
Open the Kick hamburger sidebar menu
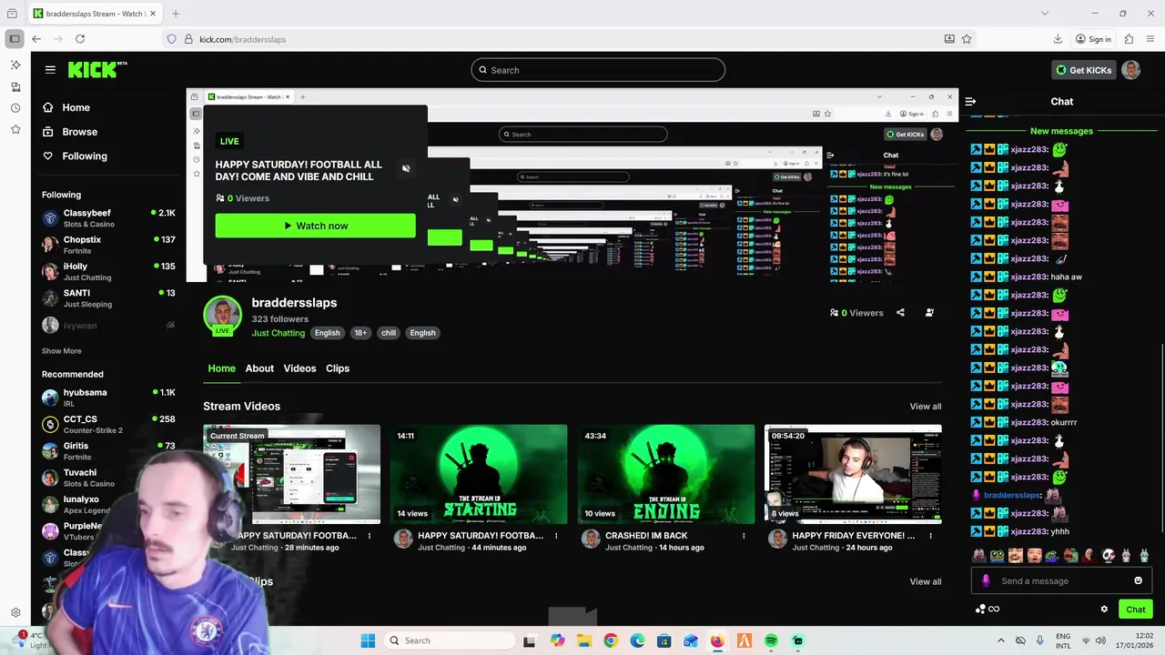tap(50, 69)
